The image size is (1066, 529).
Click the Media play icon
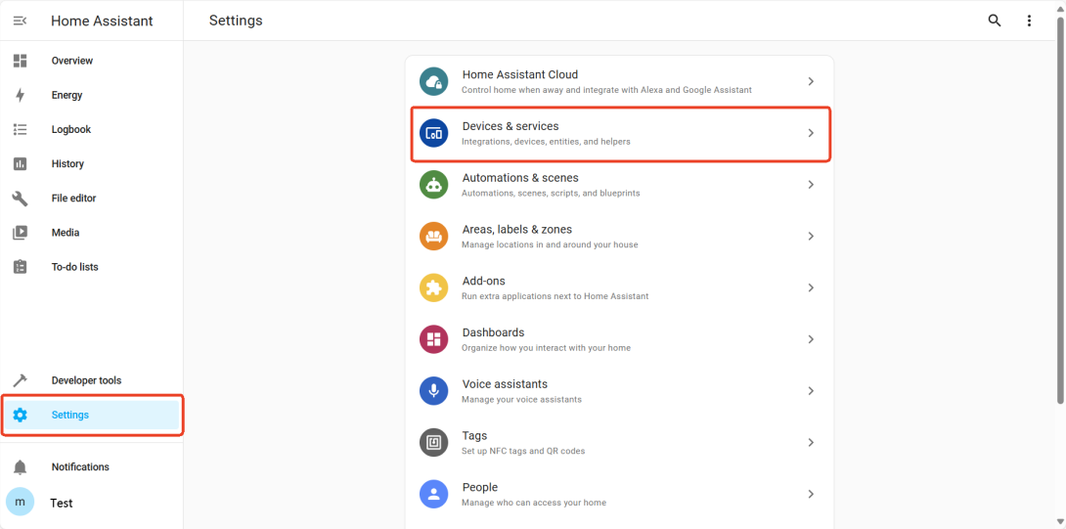coord(20,233)
